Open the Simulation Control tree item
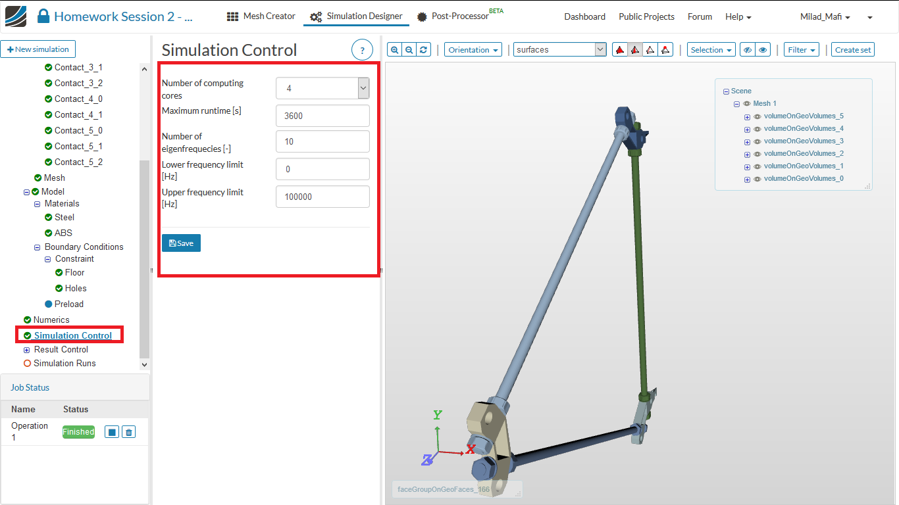 tap(73, 335)
